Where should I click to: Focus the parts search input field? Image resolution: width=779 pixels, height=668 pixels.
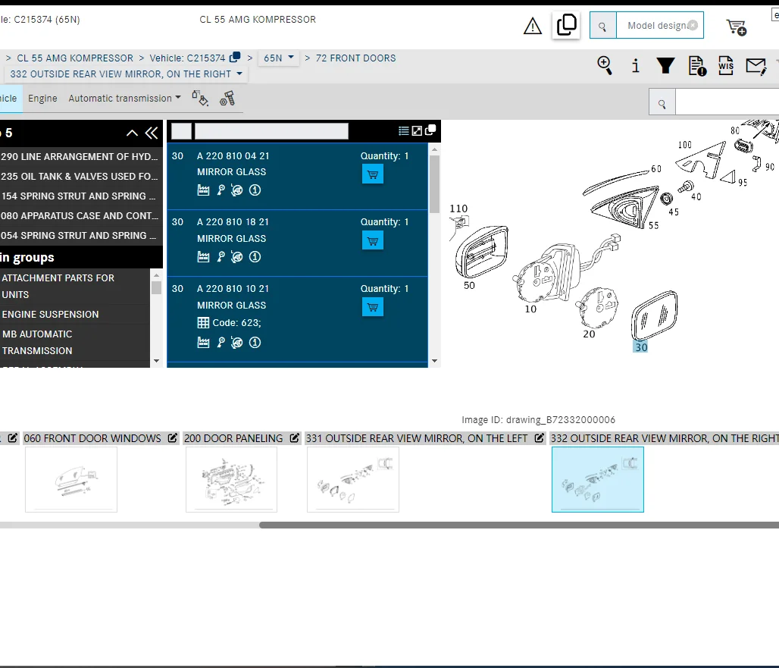[727, 103]
